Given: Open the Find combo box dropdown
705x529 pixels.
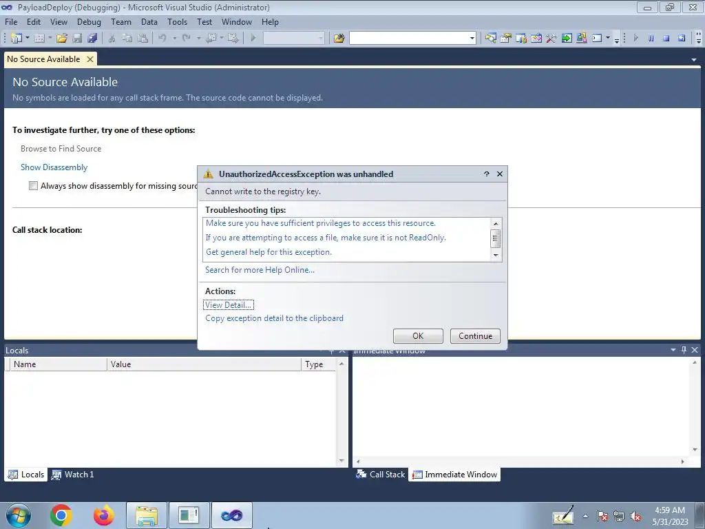Looking at the screenshot, I should point(472,39).
